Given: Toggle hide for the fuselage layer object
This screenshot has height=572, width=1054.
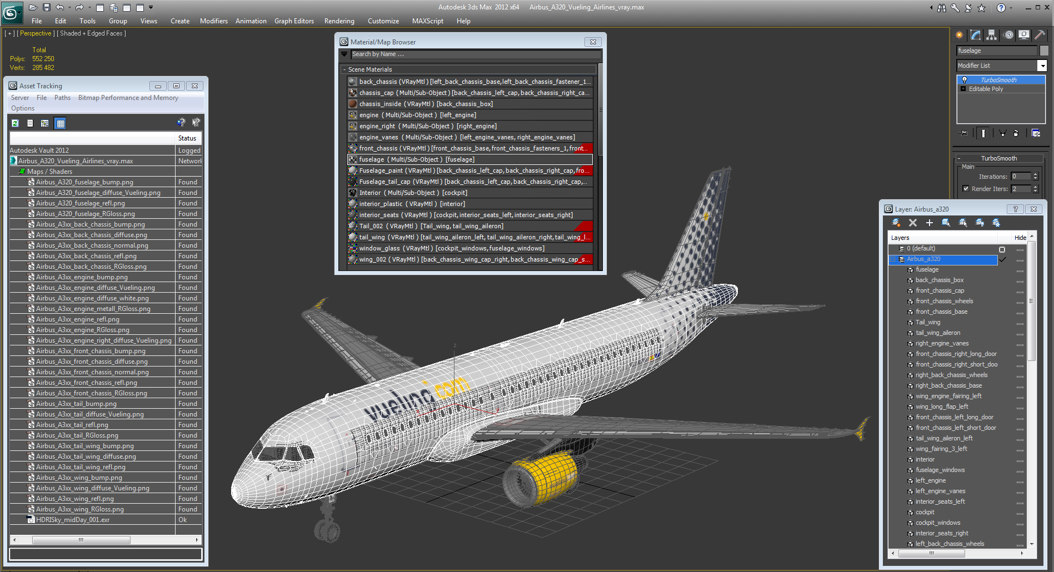Looking at the screenshot, I should click(1020, 270).
